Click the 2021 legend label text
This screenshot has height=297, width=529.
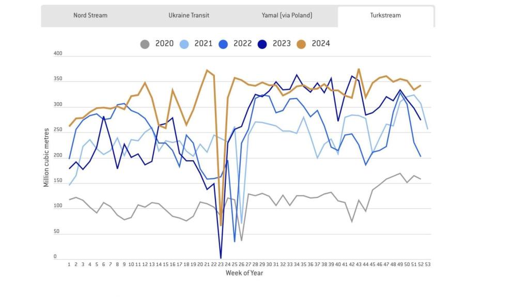click(x=204, y=44)
